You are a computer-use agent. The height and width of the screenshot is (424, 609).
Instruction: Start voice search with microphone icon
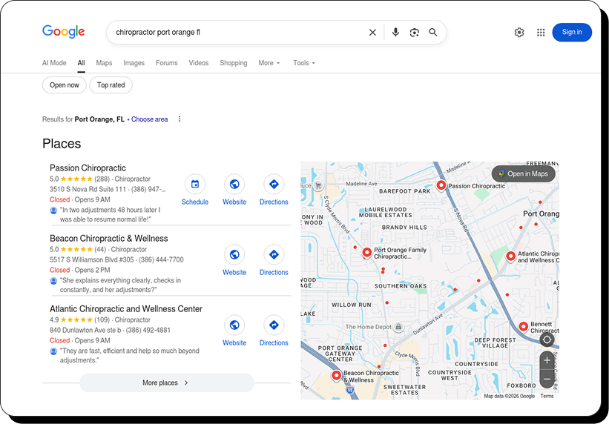pos(395,32)
